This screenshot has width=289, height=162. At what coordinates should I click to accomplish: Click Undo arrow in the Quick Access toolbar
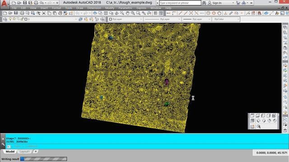[42, 3]
